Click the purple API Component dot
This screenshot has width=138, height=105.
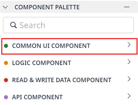(x=6, y=97)
